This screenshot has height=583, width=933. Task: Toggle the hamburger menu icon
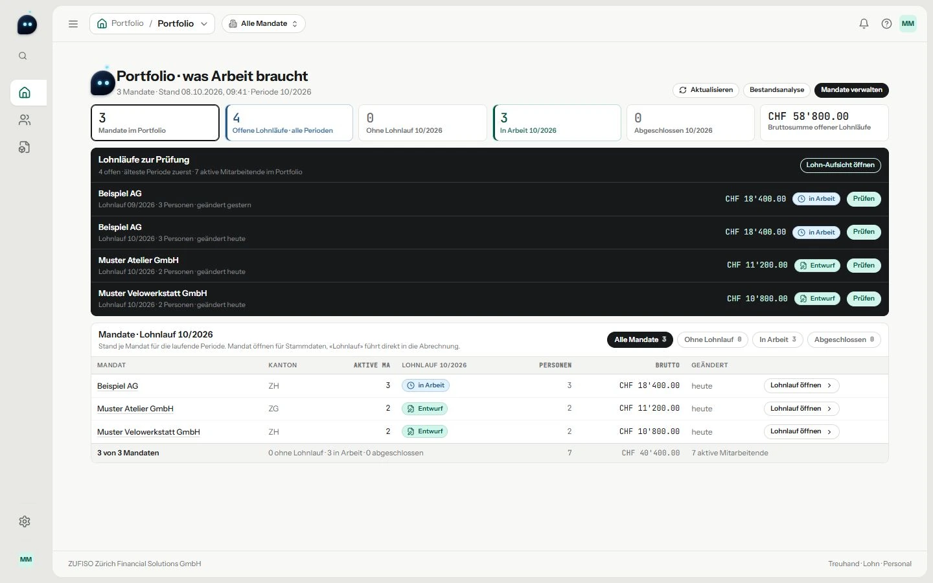73,24
